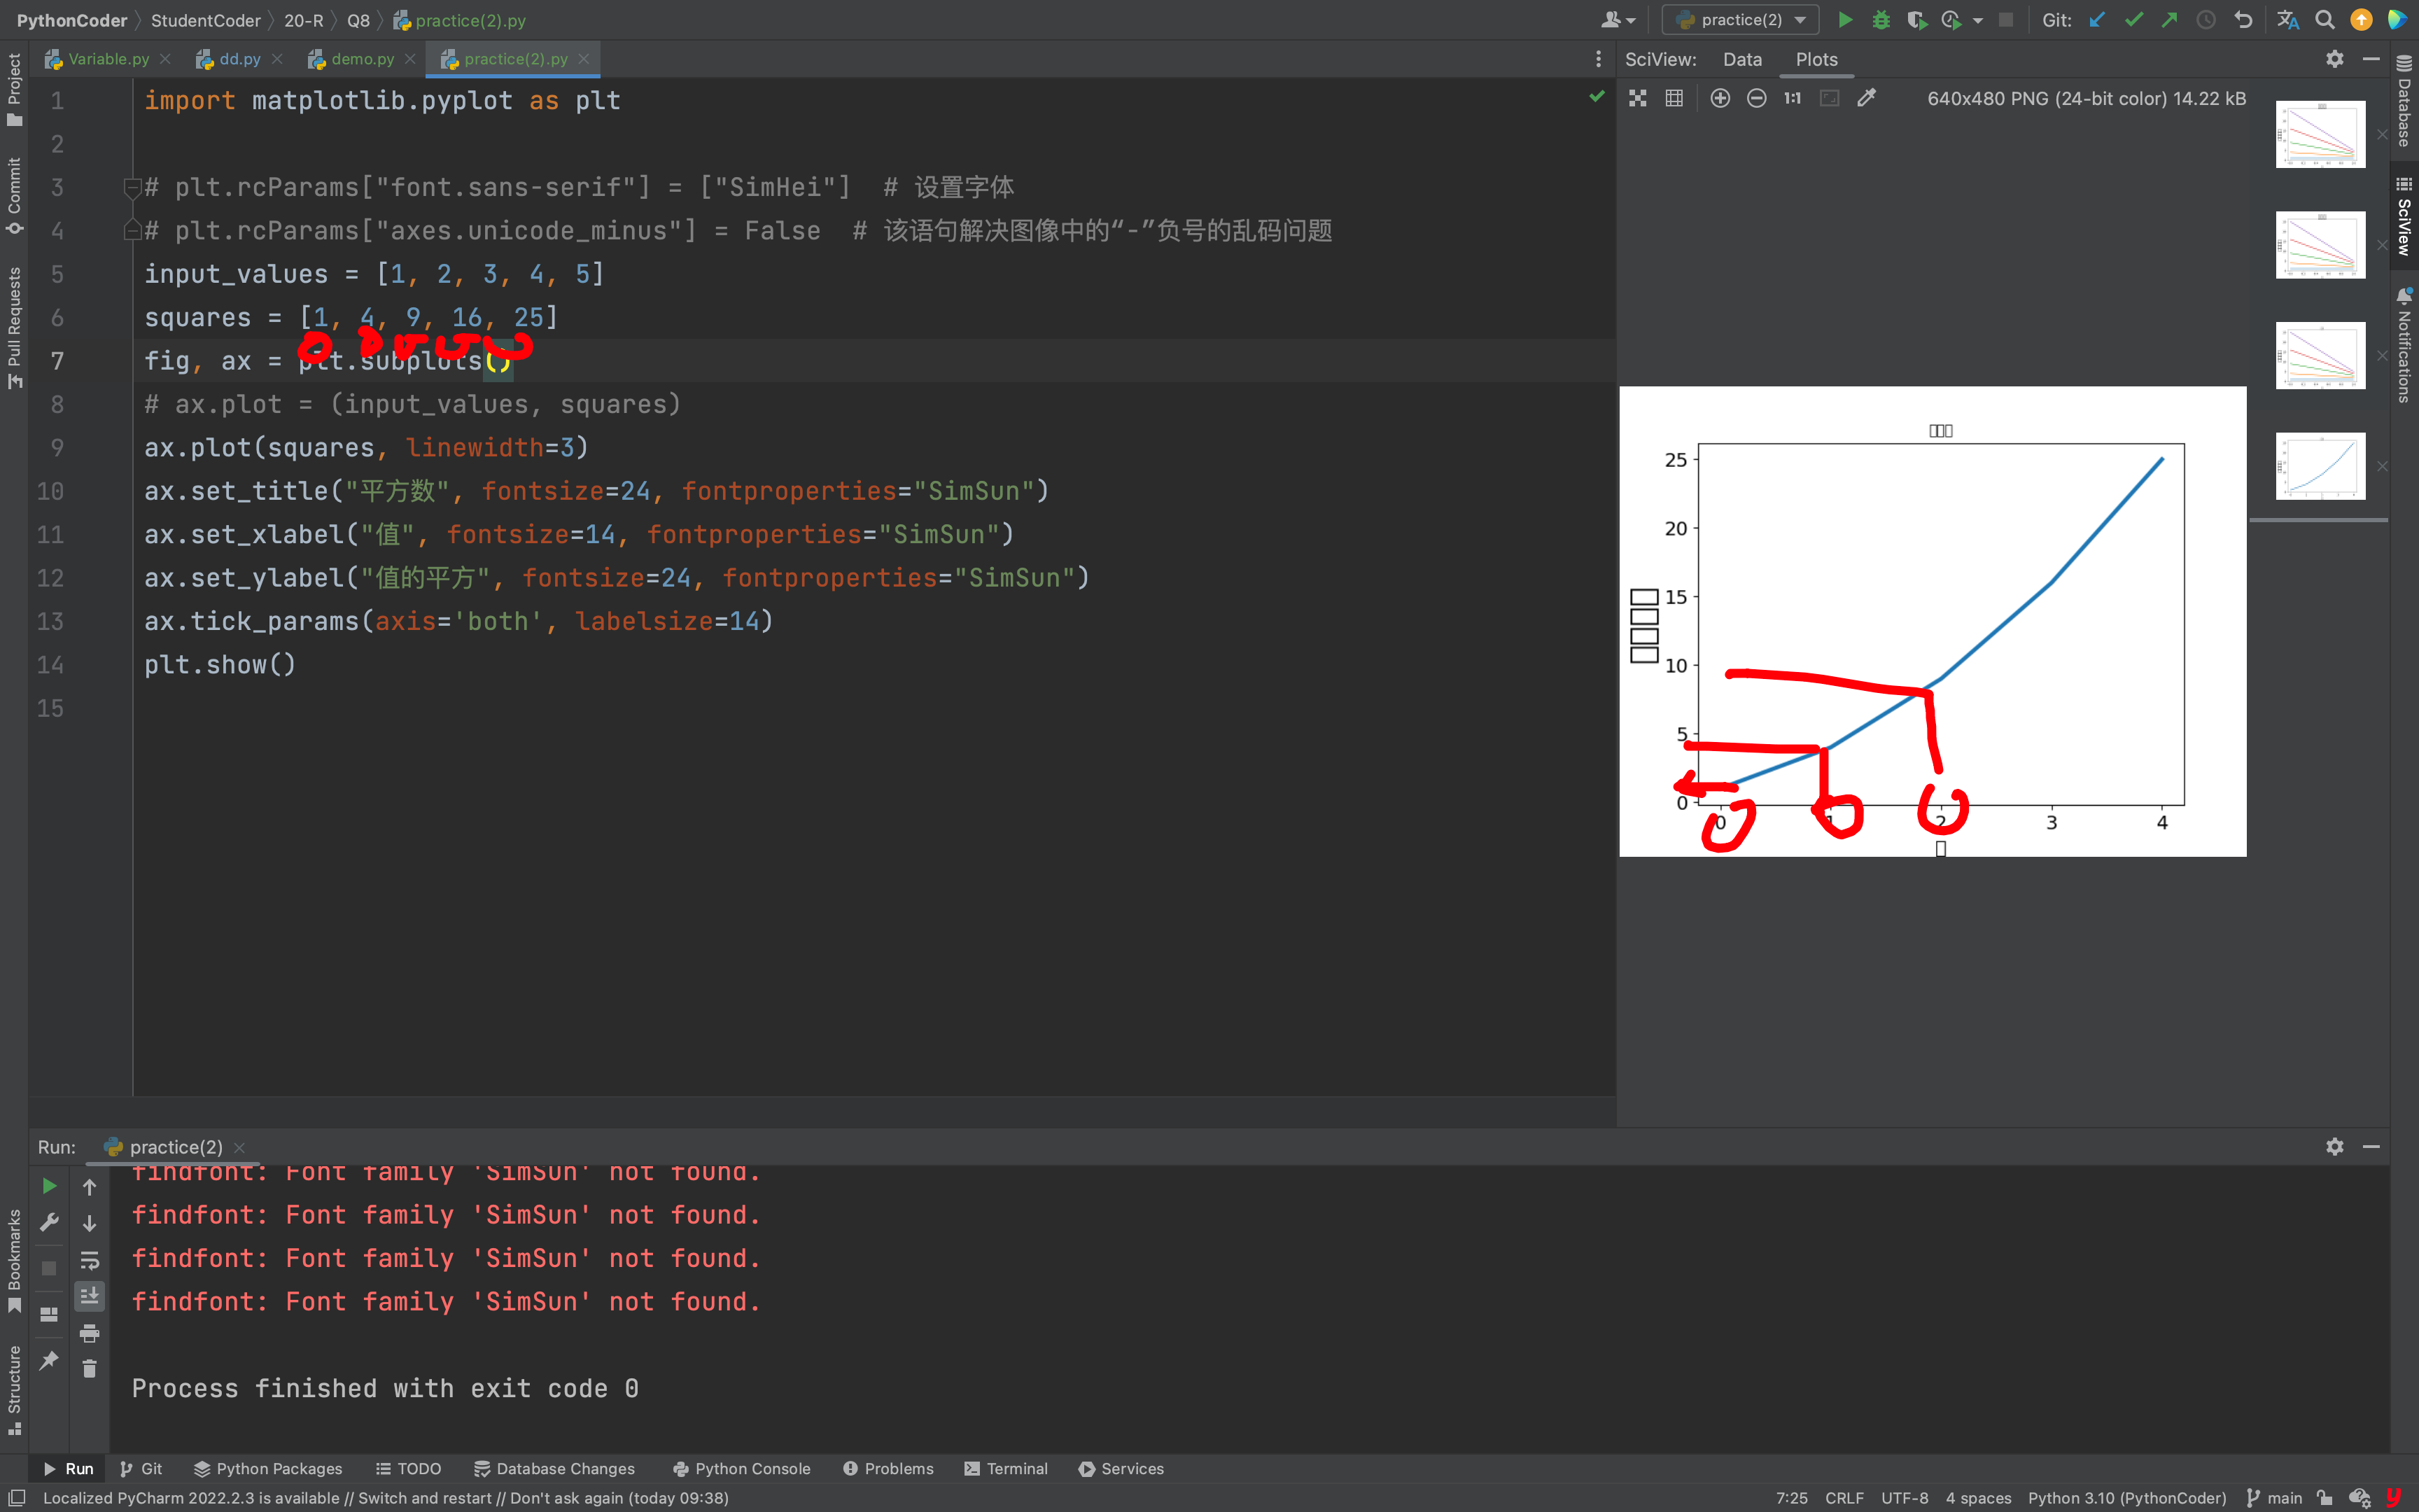Select the SciView Plots tab

(x=1816, y=59)
